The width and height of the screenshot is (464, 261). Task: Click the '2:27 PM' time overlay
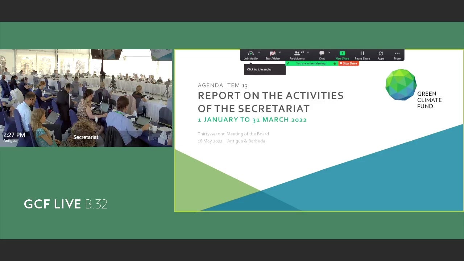click(14, 135)
